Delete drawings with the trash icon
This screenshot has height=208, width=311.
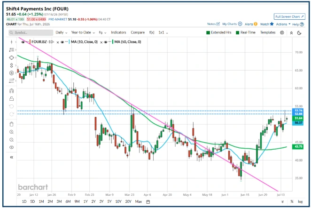11,124
